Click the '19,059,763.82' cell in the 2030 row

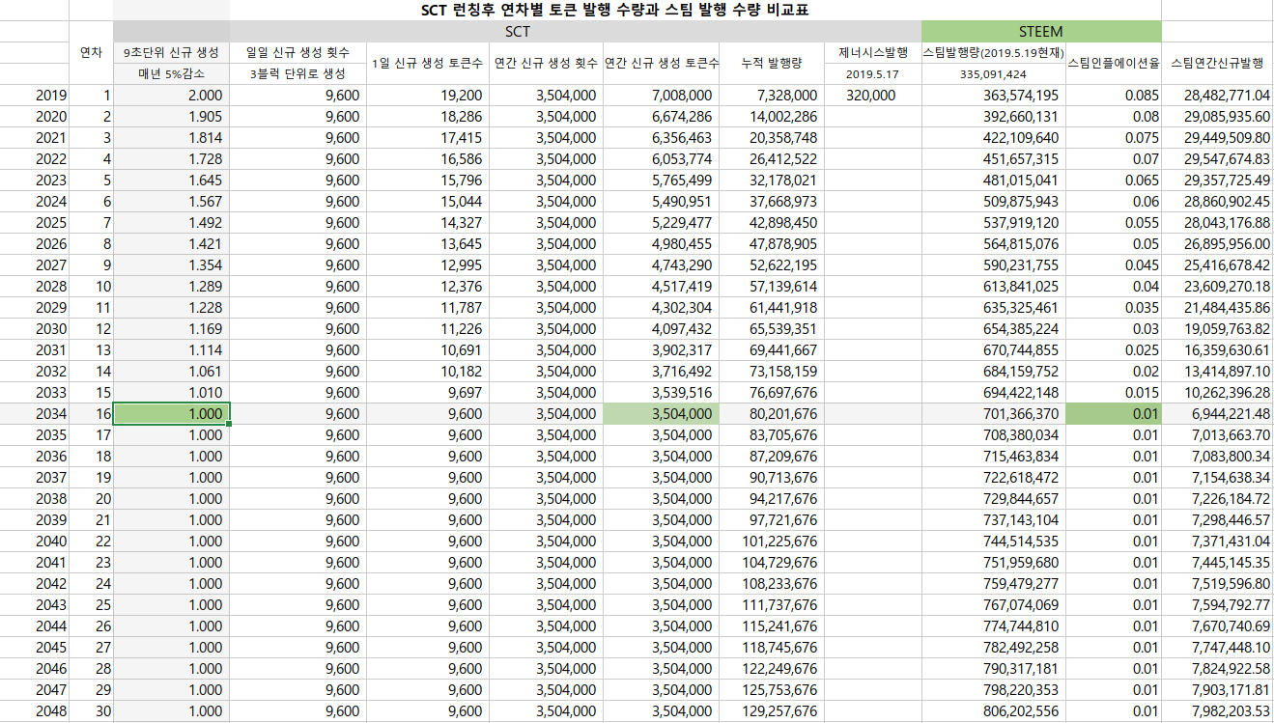point(1217,329)
